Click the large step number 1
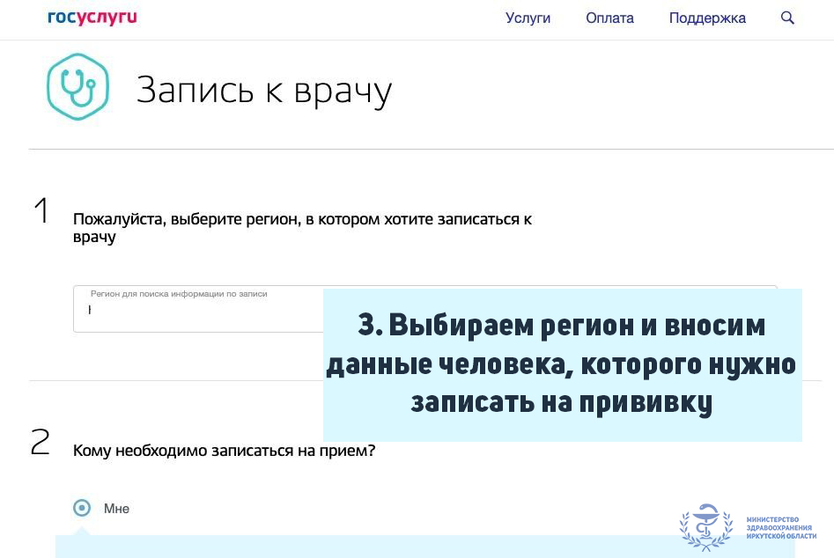 pos(41,211)
